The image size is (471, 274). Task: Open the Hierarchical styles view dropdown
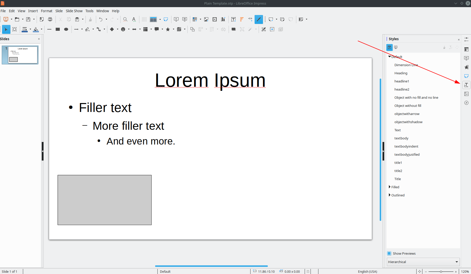pyautogui.click(x=423, y=262)
